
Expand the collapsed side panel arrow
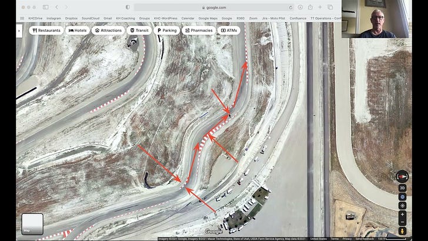(19, 31)
